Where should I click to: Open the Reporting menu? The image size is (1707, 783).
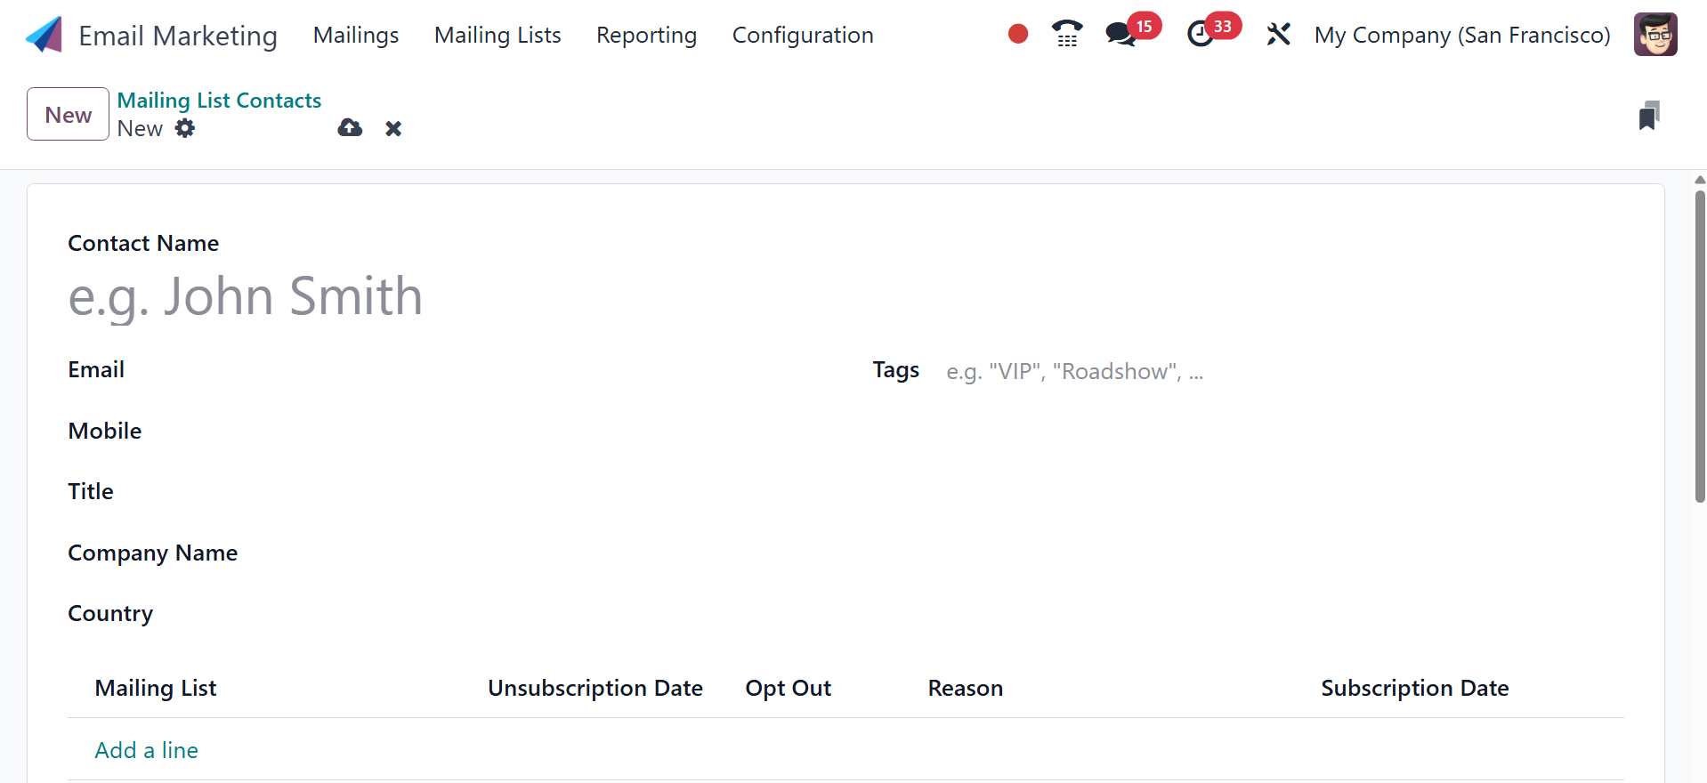(646, 35)
